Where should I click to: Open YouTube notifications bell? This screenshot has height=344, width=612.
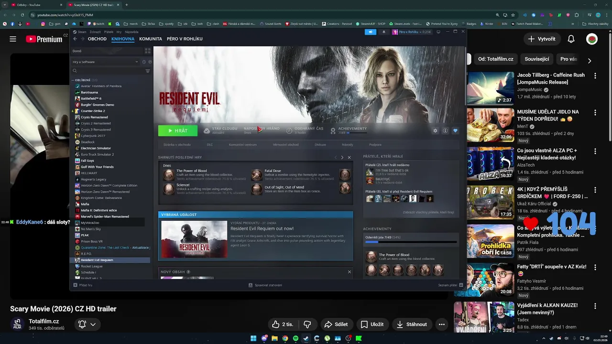(x=571, y=39)
